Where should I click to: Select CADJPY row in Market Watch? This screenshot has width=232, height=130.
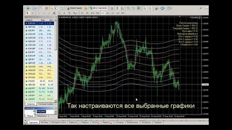tap(40, 99)
